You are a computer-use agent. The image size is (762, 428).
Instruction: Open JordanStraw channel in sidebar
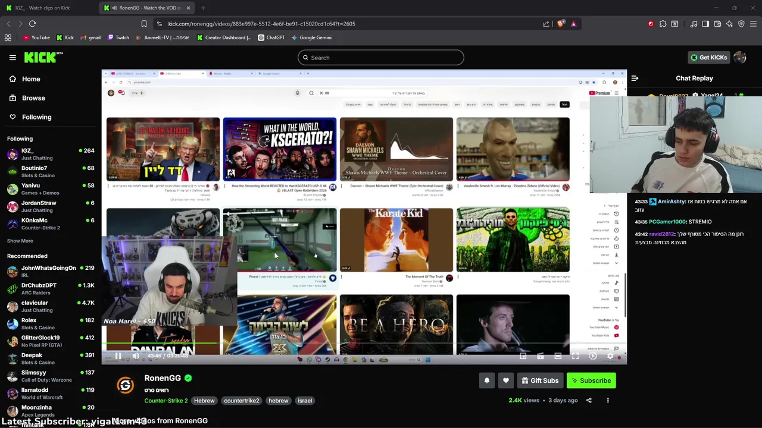click(x=51, y=206)
